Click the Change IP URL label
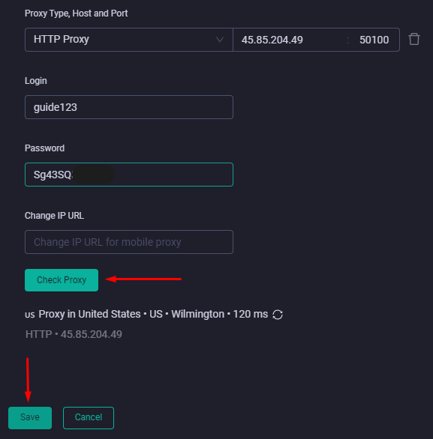Viewport: 433px width, 439px height. click(54, 216)
